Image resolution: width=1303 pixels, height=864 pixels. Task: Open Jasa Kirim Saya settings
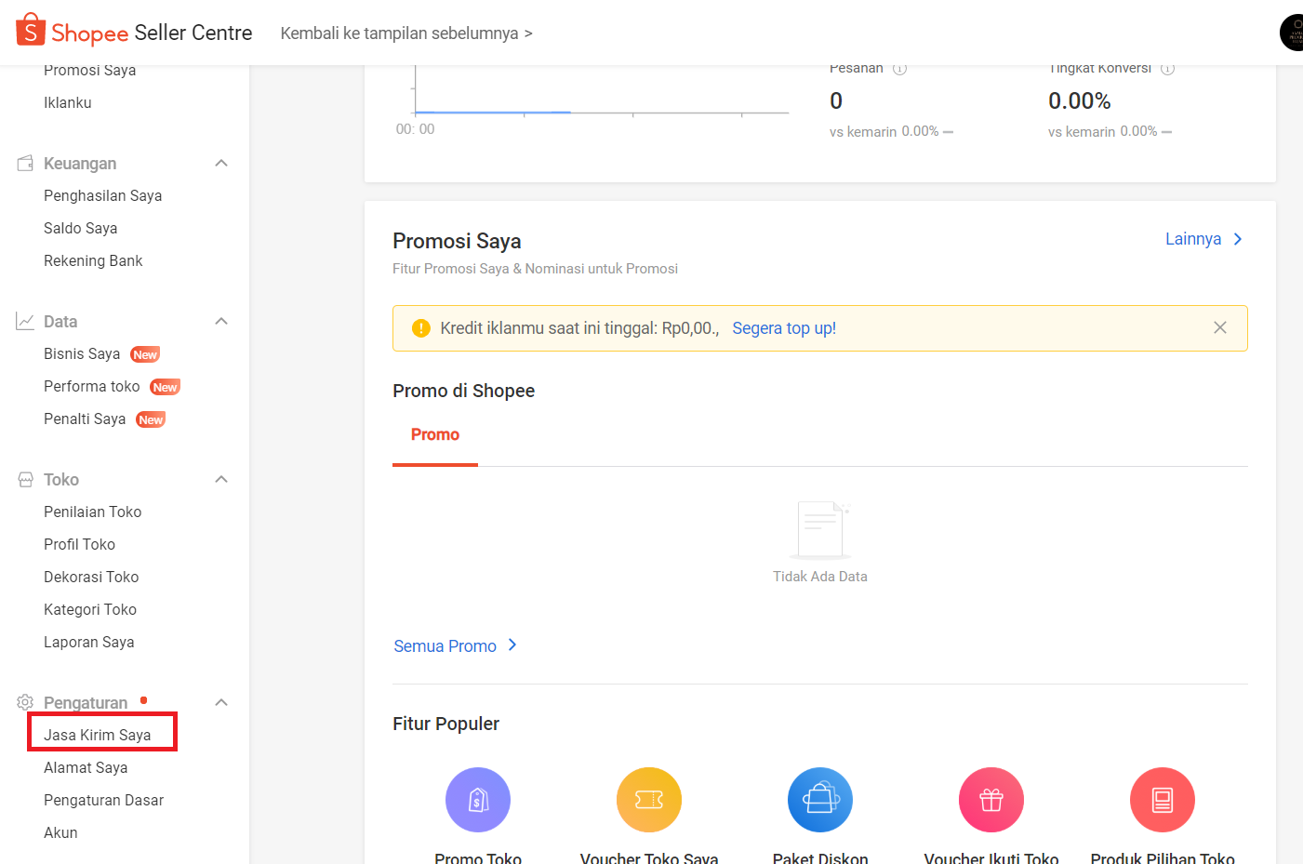[x=97, y=735]
